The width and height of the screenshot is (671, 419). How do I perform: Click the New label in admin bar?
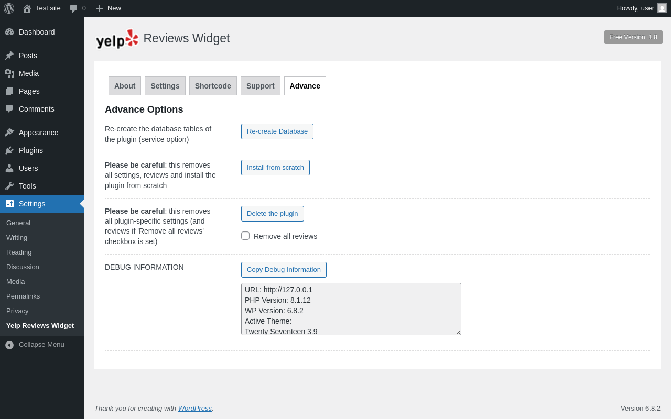[x=114, y=8]
